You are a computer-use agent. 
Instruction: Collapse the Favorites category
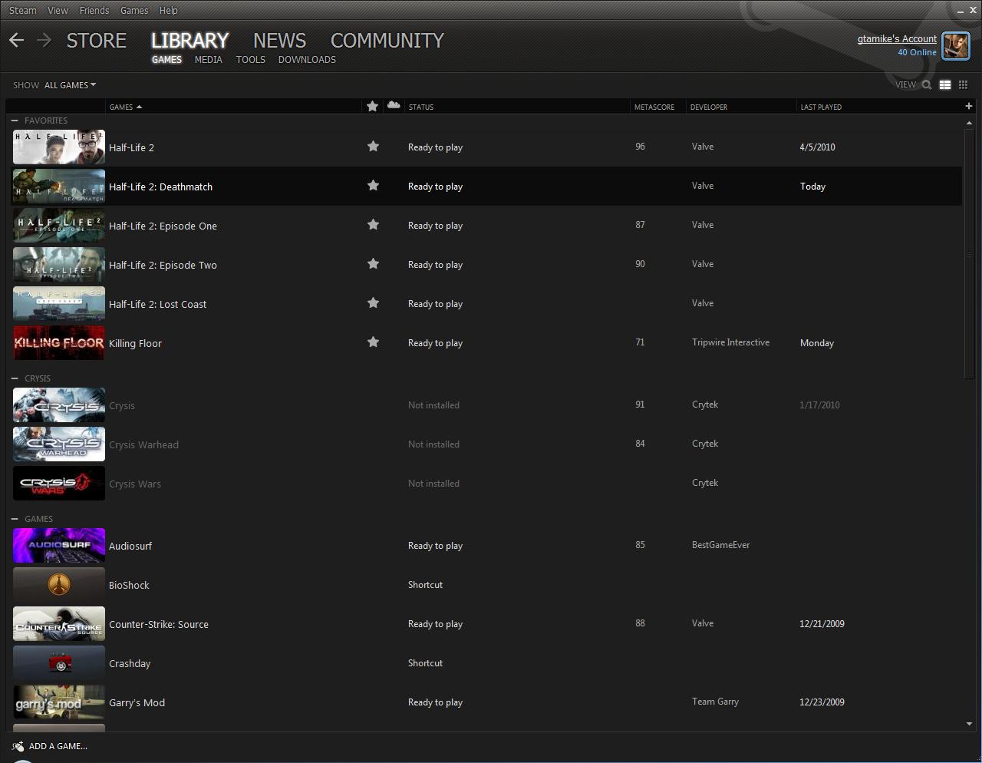pos(15,121)
